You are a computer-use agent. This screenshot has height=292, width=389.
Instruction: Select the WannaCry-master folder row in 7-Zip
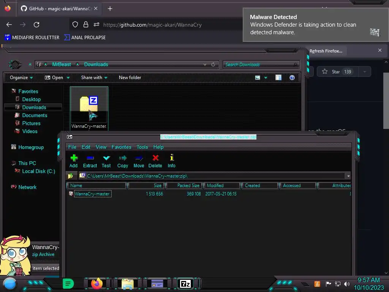93,194
